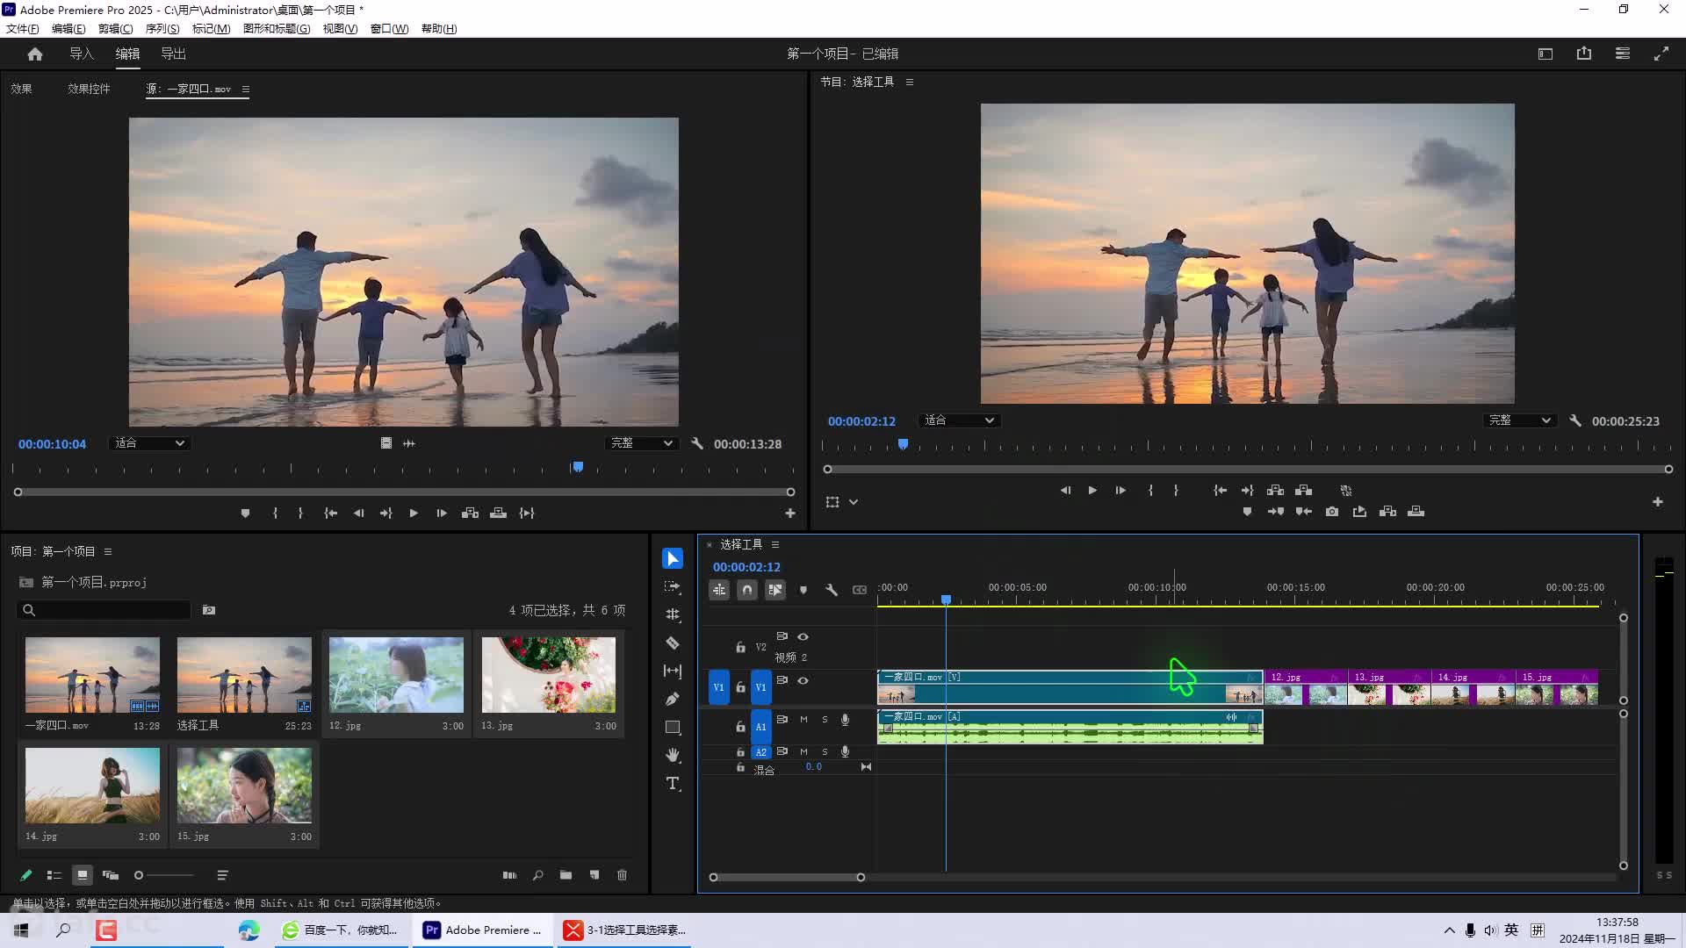The image size is (1686, 948).
Task: Click Add Marker in timeline toolbar
Action: tap(803, 590)
